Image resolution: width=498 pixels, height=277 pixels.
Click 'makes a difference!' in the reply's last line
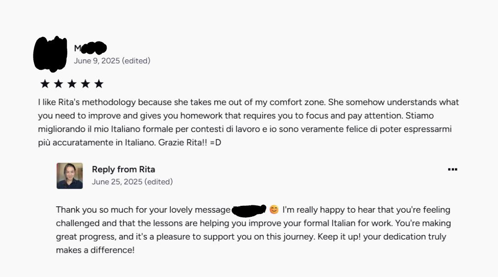point(95,250)
